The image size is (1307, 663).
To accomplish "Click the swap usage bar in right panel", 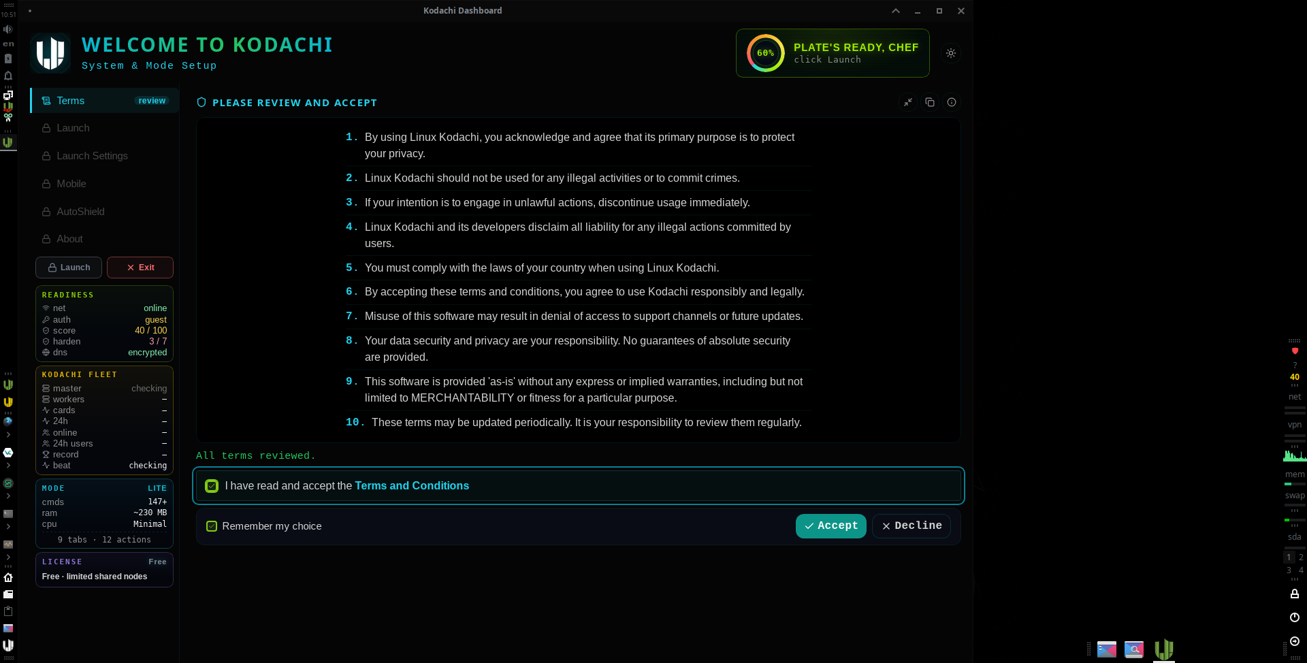I will pos(1295,505).
